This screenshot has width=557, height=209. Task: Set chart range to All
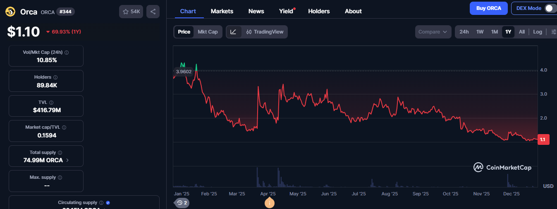(522, 32)
